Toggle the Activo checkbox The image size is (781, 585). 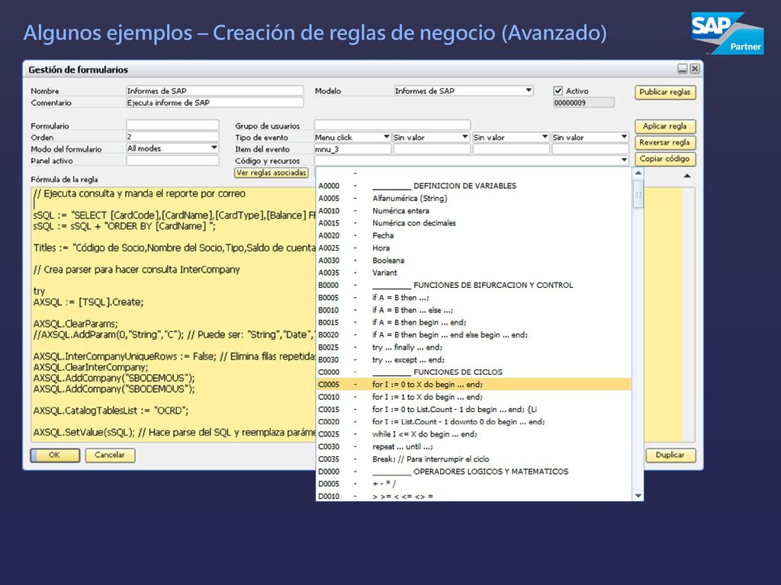tap(558, 91)
